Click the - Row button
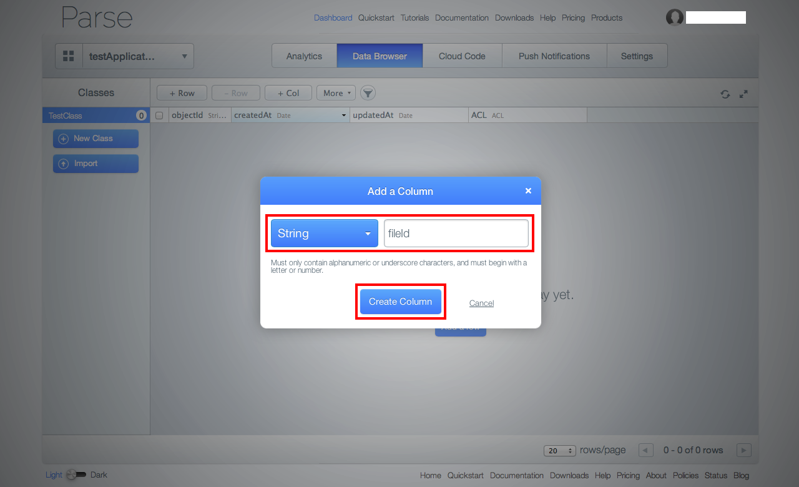This screenshot has width=799, height=487. click(x=236, y=93)
